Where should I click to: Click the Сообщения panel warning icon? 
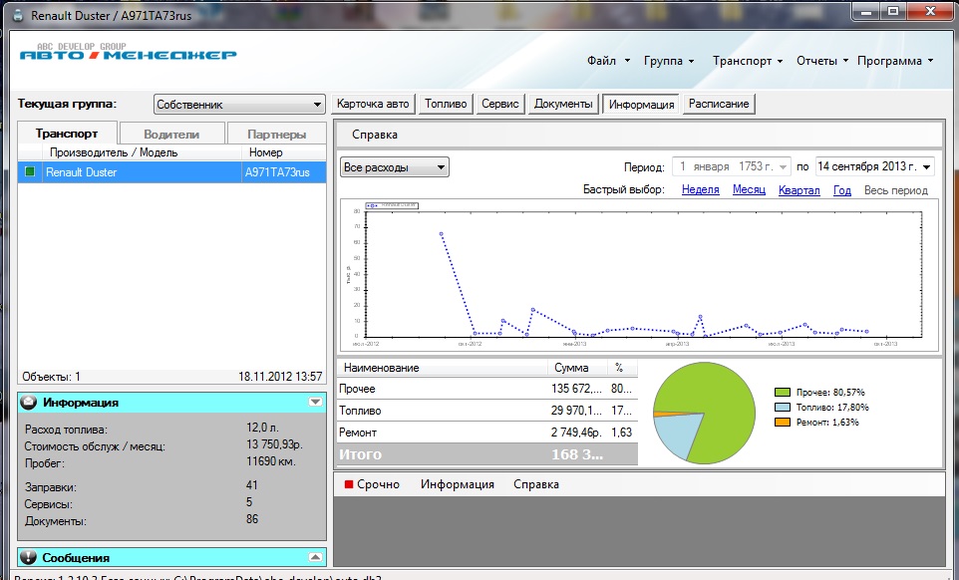[29, 557]
